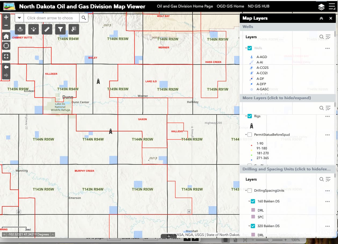
Task: Activate the My Location crosshair button
Action: [6, 46]
